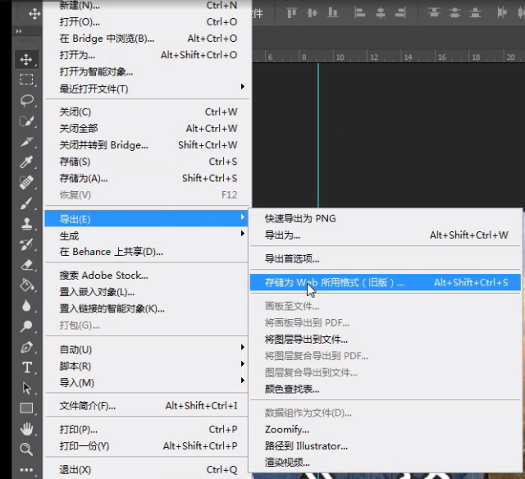Viewport: 525px width, 479px height.
Task: Click align horizontal centers icon
Action: 381,13
